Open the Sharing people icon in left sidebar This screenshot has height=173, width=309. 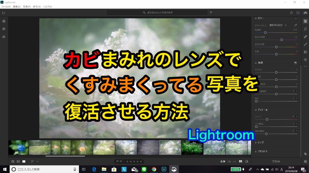coord(4,37)
